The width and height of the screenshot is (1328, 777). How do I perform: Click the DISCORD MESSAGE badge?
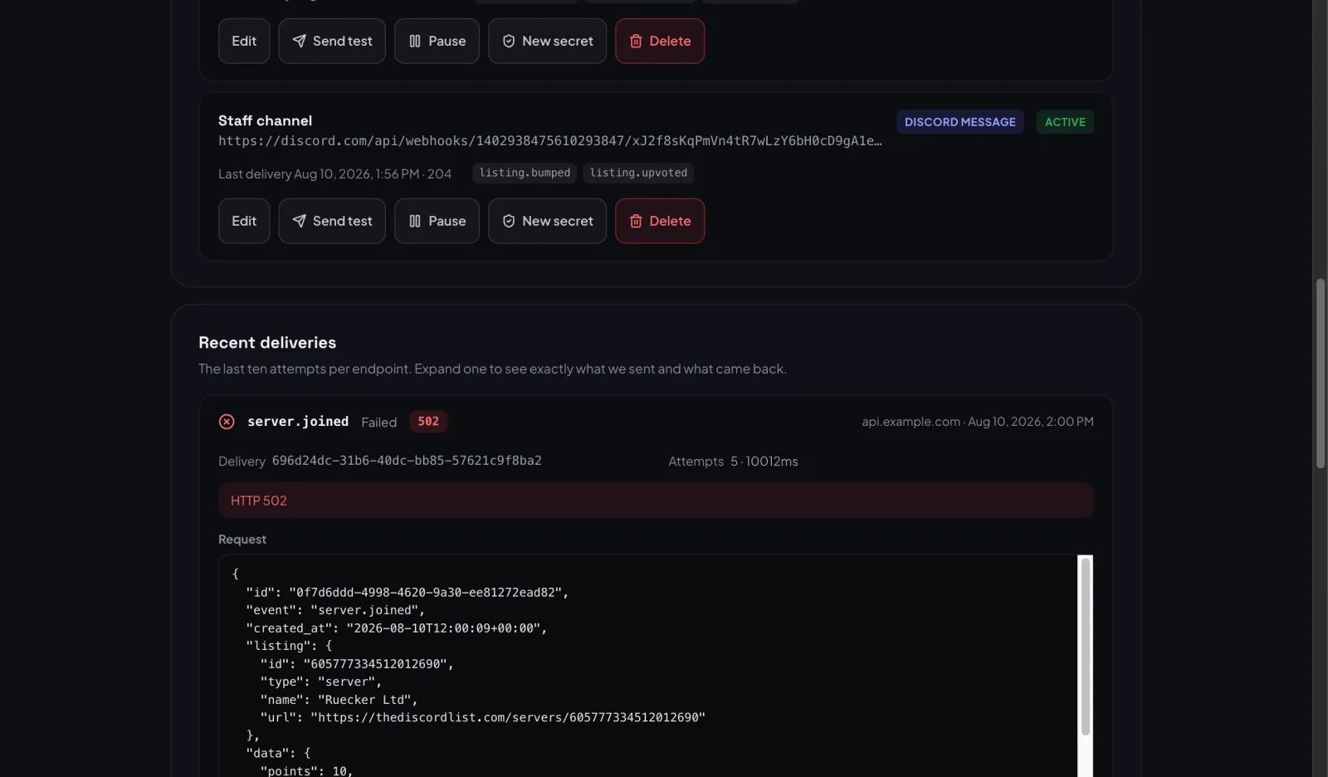pos(960,122)
